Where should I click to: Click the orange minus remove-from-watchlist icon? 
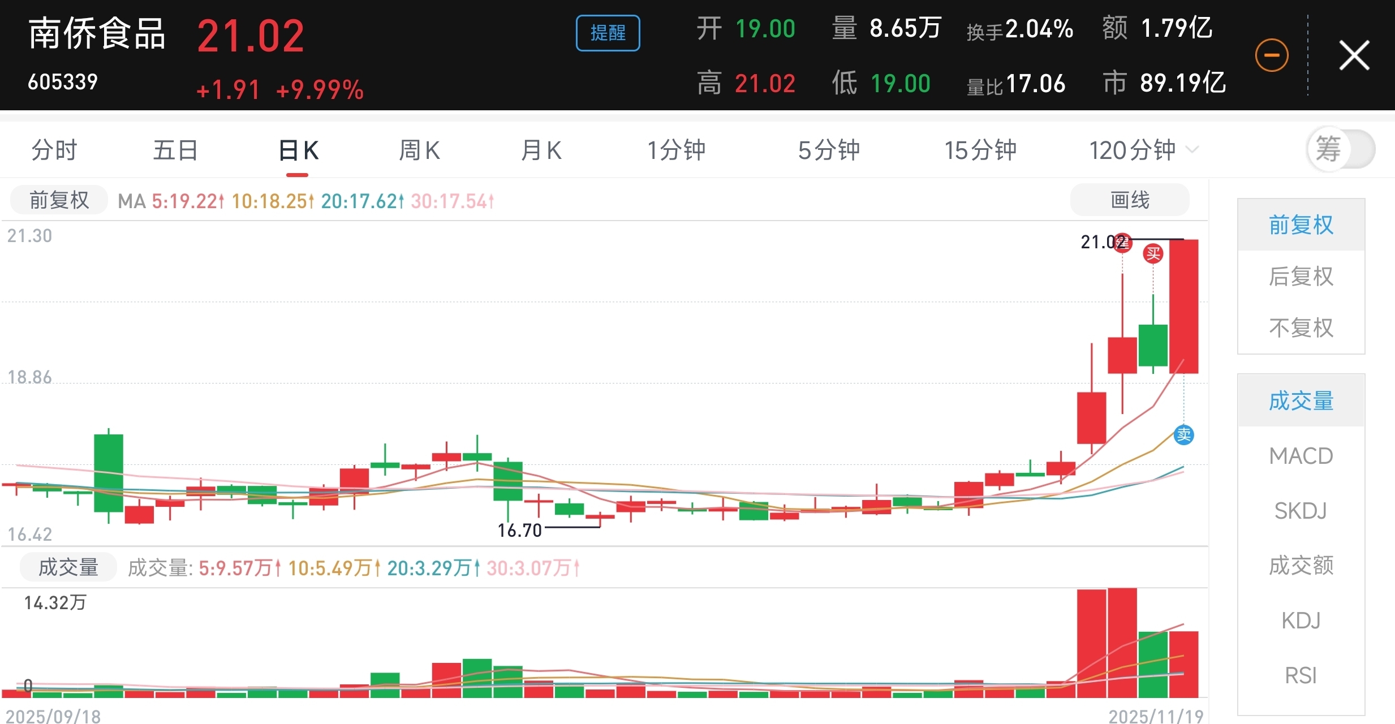click(1272, 55)
